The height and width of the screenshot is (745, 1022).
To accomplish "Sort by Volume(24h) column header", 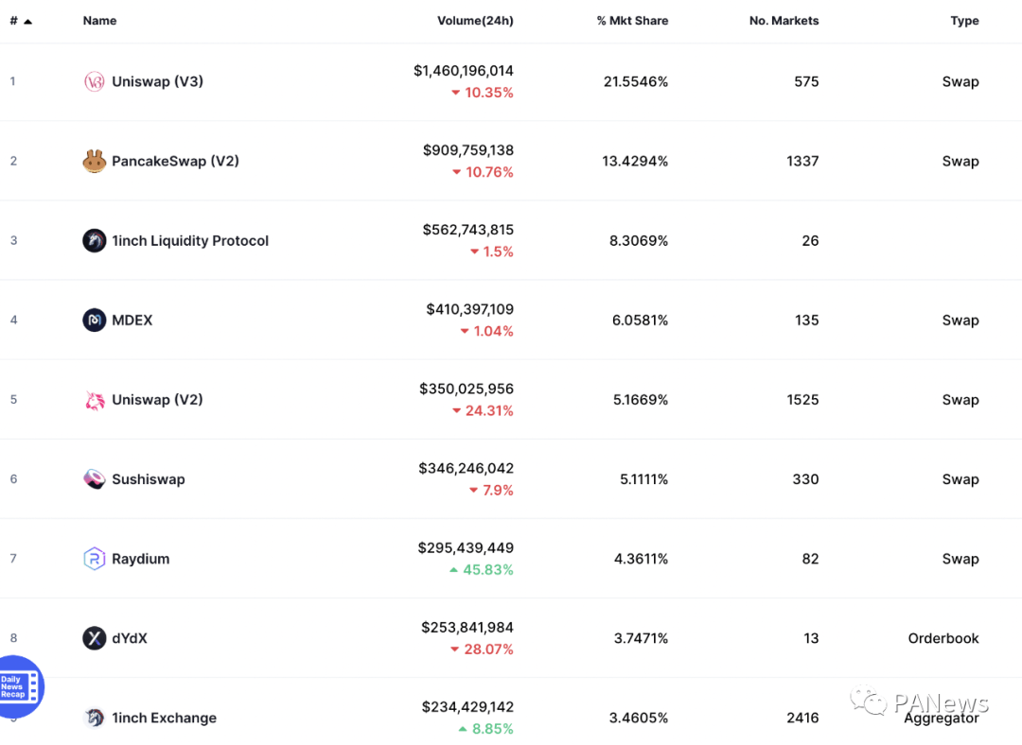I will (475, 21).
